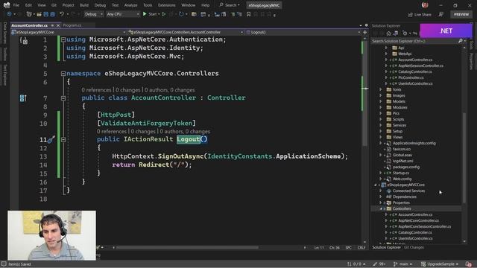Click Solution Explorer search magnifier icon

click(x=461, y=41)
